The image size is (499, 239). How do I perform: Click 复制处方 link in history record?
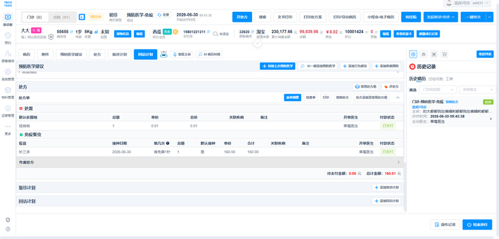pos(452,102)
